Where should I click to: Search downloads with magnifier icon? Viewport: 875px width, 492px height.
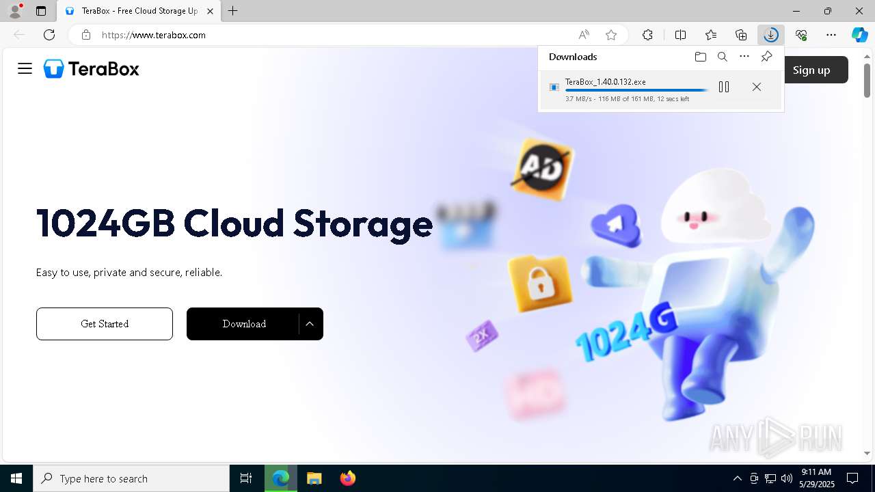coord(723,57)
